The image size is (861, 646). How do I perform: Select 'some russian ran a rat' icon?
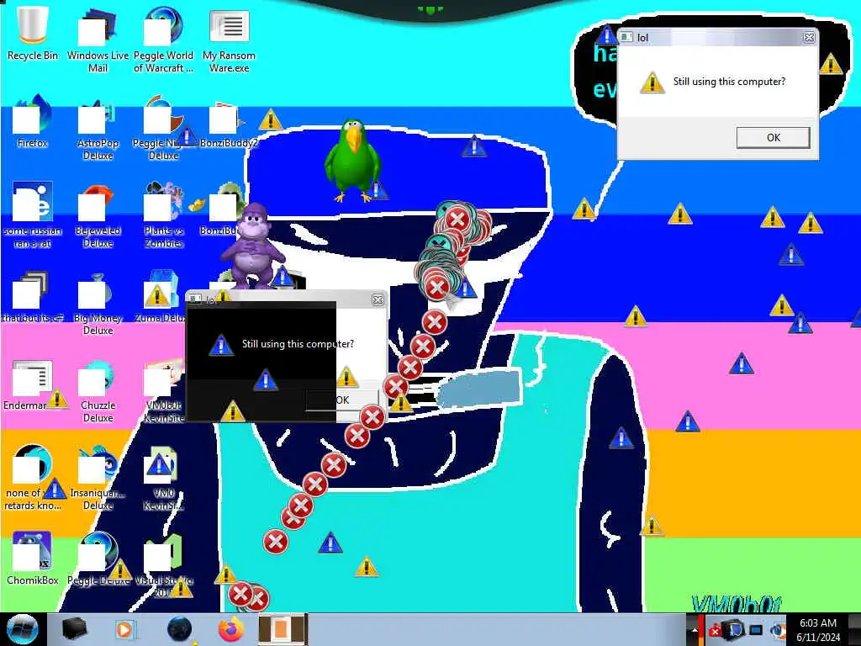point(32,214)
